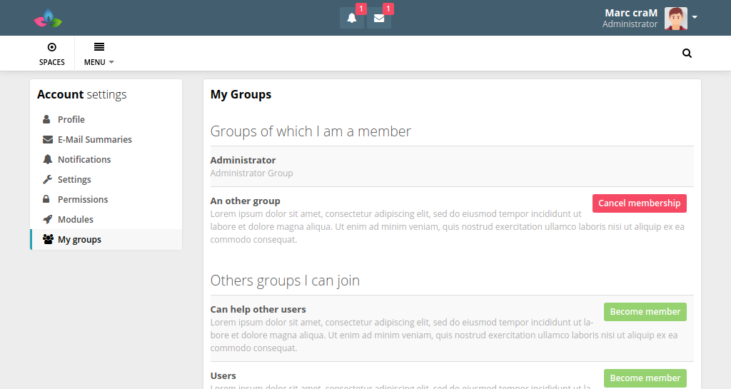Expand the Menu dropdown
731x389 pixels.
coord(99,54)
